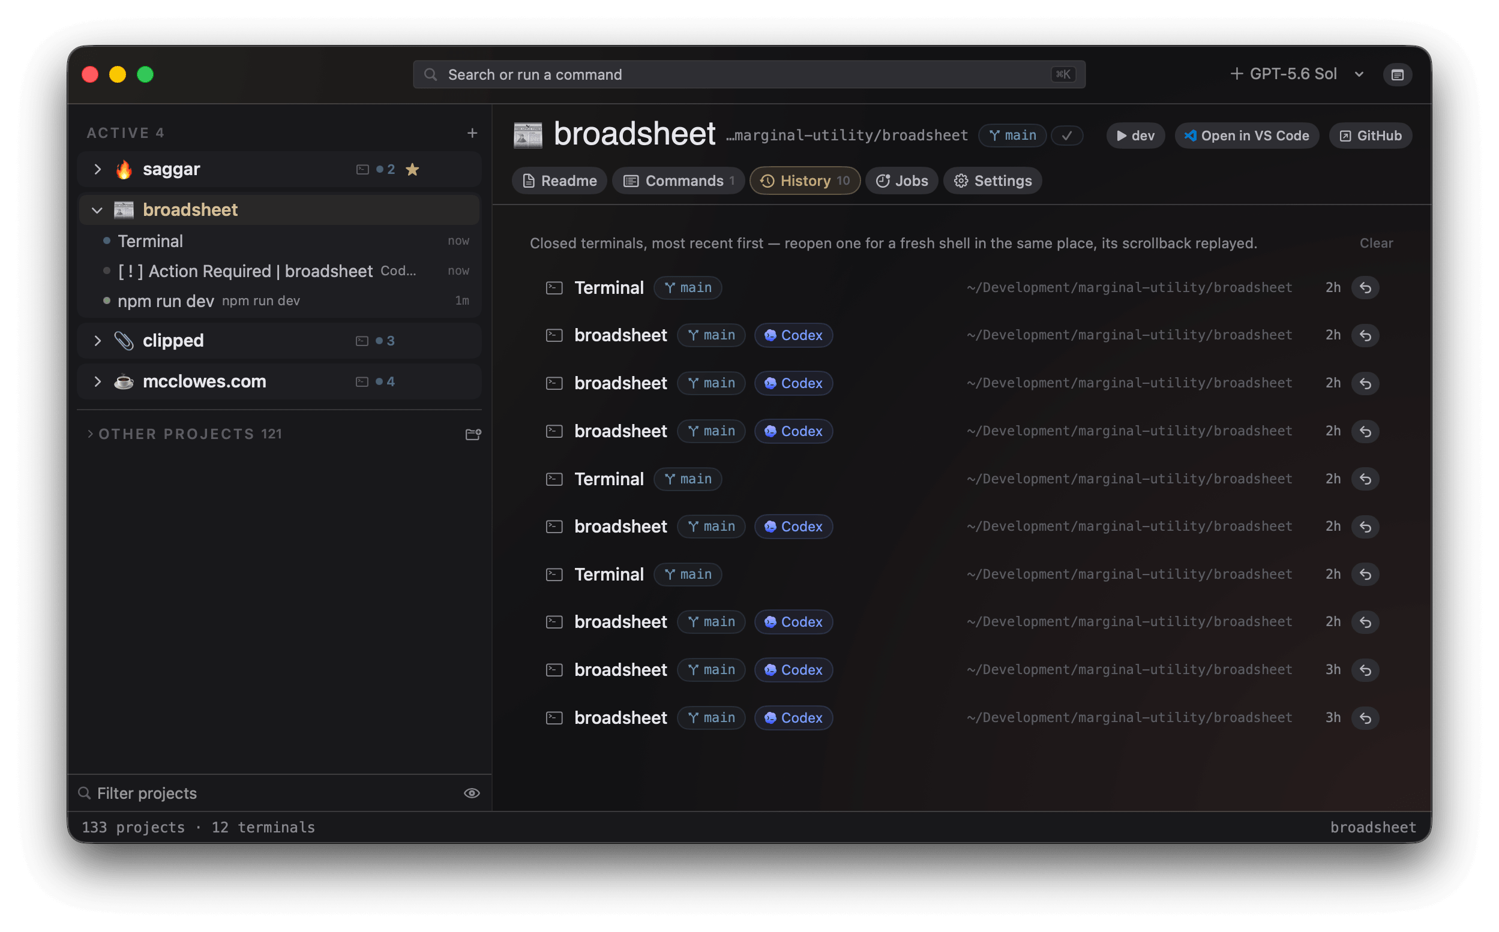Click the "133 projects · 12 terminals" status text
This screenshot has height=932, width=1499.
click(x=199, y=827)
